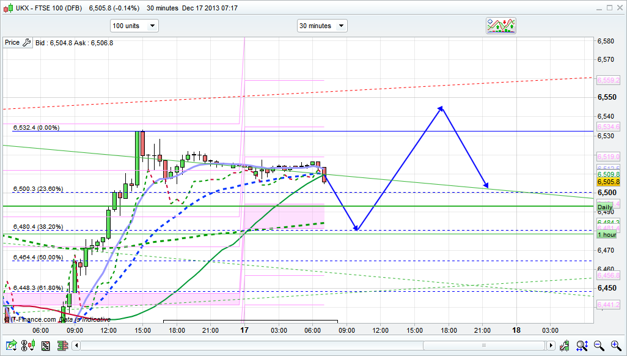The width and height of the screenshot is (627, 356).
Task: Click the Daily label on price axis
Action: (x=604, y=208)
